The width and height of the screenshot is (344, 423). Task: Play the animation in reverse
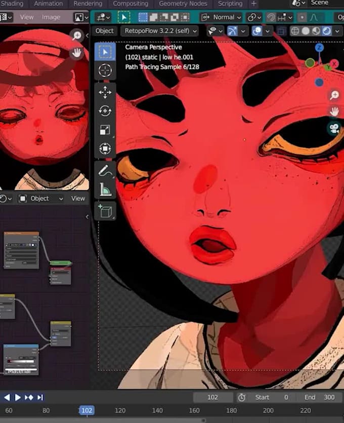[7, 397]
